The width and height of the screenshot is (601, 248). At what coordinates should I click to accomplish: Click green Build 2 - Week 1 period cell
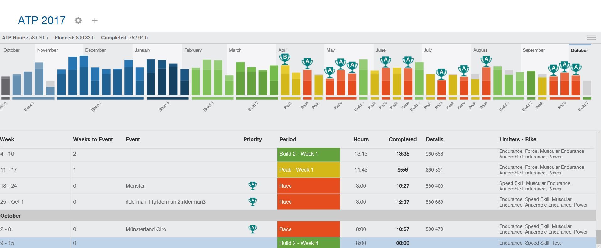click(309, 154)
